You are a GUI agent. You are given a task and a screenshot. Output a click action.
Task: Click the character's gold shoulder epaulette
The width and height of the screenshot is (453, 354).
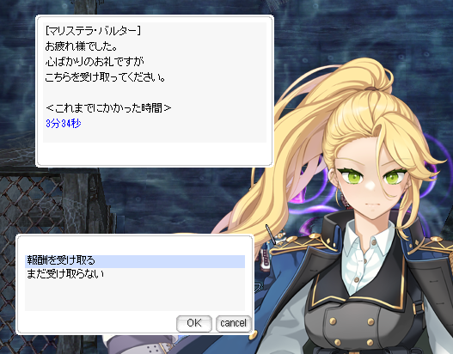coord(303,244)
